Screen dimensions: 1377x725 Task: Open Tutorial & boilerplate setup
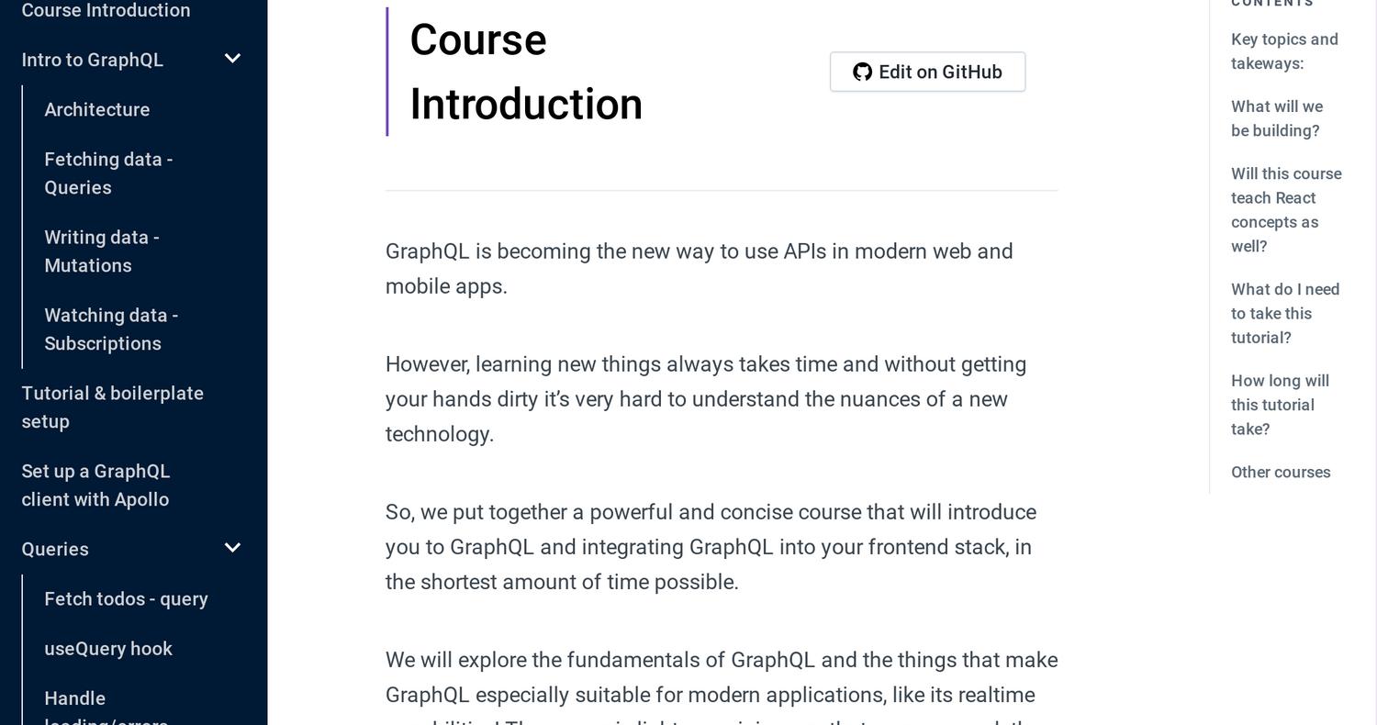click(x=112, y=407)
